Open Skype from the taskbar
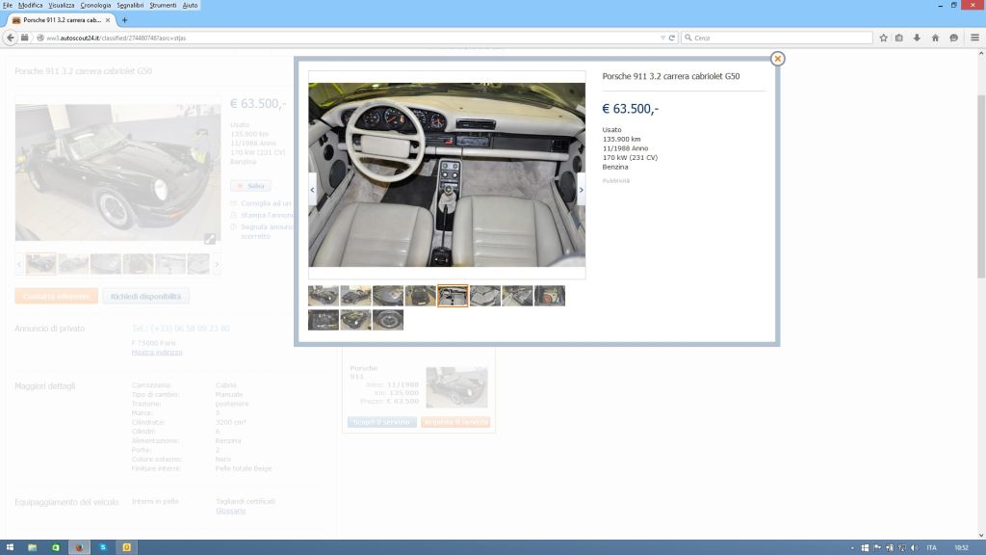Screen dimensions: 986x555 [x=103, y=547]
